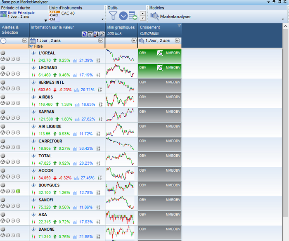Expand the Modèles Marketanalyser dropdown arrow

point(283,19)
